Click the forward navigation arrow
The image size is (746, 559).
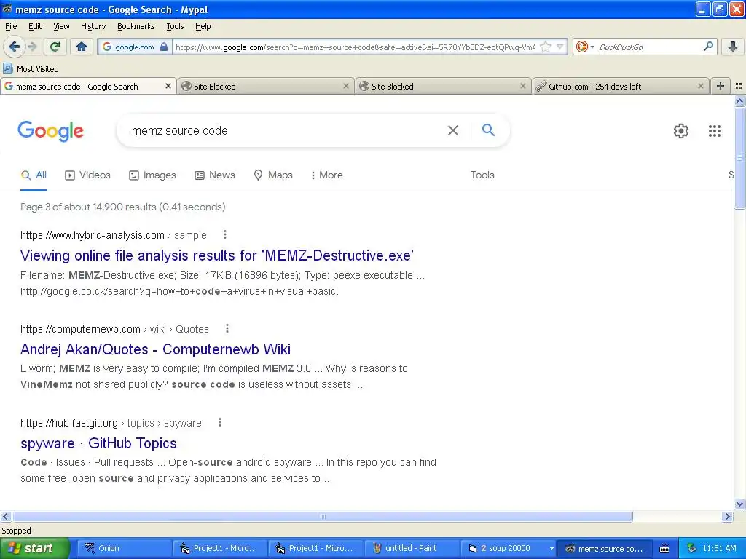[x=32, y=47]
